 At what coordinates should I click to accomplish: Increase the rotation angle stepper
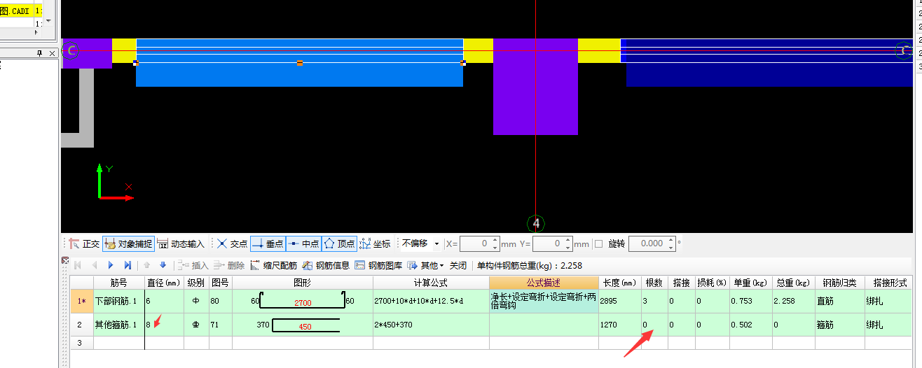[x=670, y=241]
